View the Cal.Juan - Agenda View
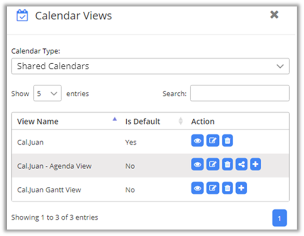The width and height of the screenshot is (304, 236). coord(197,164)
